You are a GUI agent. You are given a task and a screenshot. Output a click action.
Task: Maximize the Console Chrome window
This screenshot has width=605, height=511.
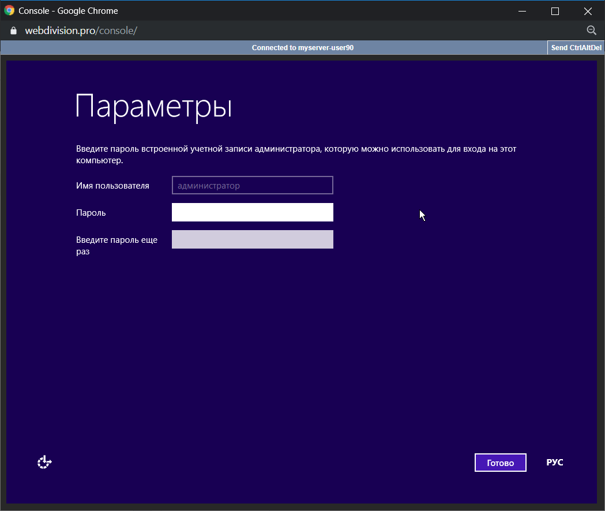(555, 10)
